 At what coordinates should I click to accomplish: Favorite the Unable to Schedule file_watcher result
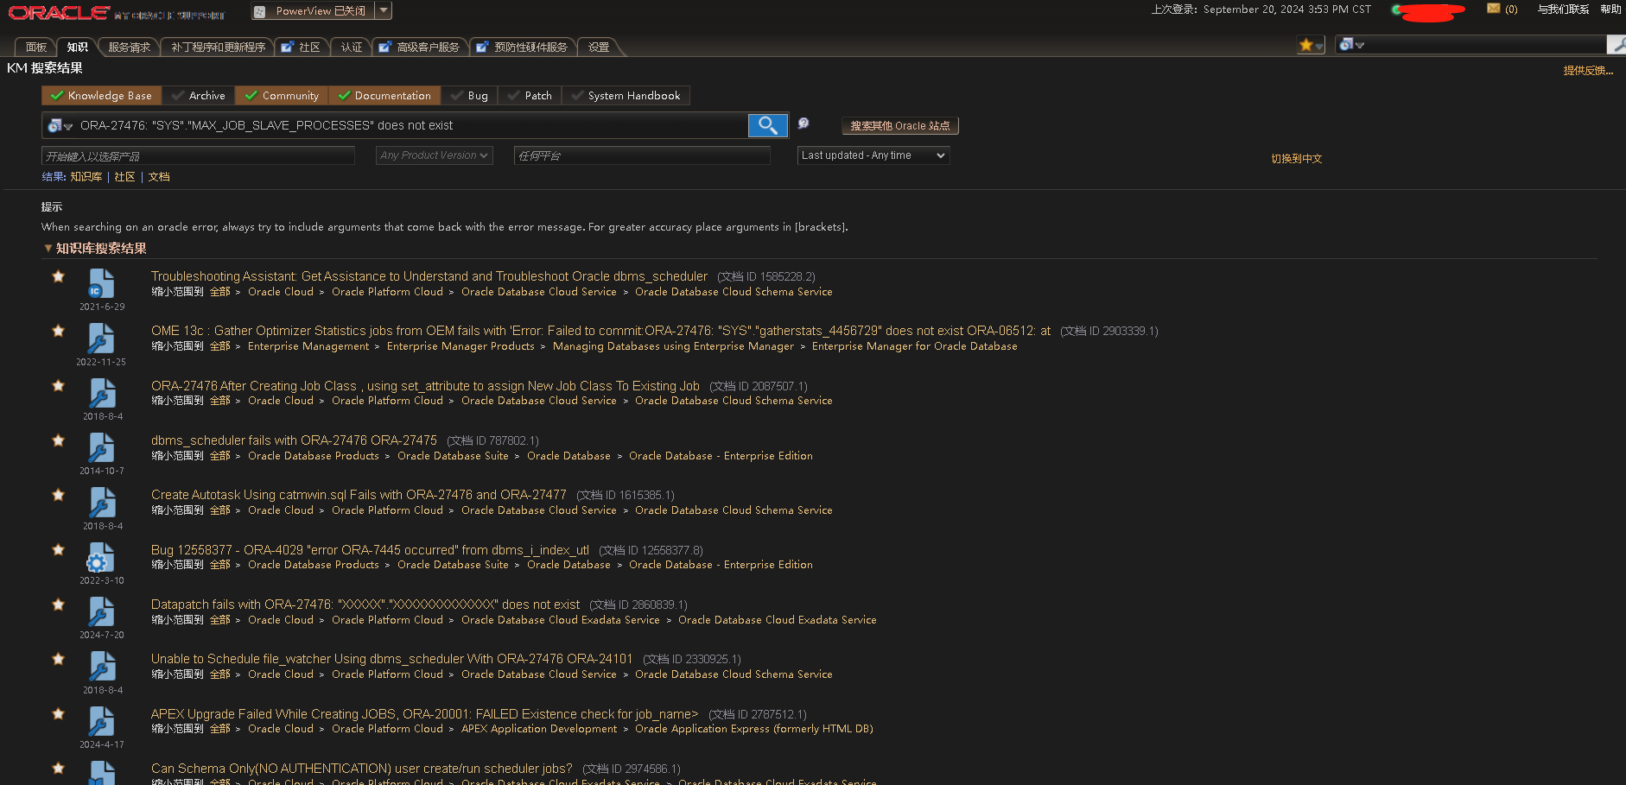point(58,659)
